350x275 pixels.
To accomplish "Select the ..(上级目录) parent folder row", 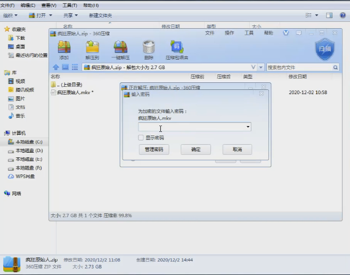I will [x=196, y=85].
